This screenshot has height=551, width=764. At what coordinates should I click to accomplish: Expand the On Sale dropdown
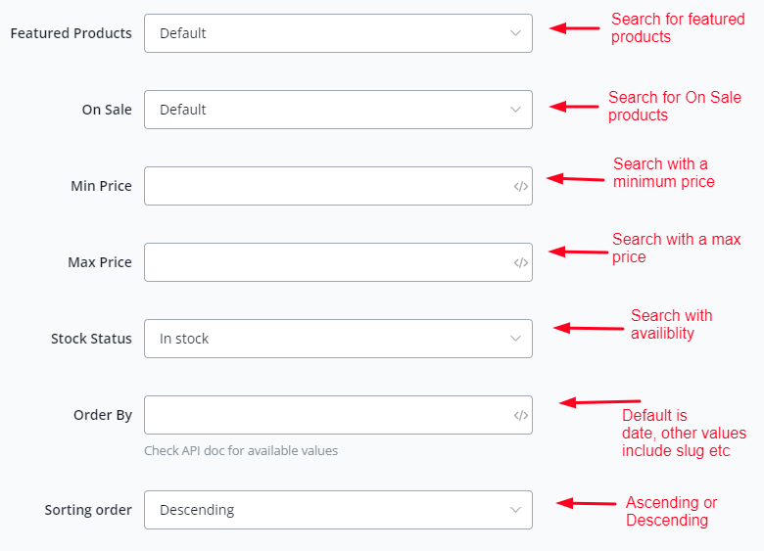click(338, 110)
